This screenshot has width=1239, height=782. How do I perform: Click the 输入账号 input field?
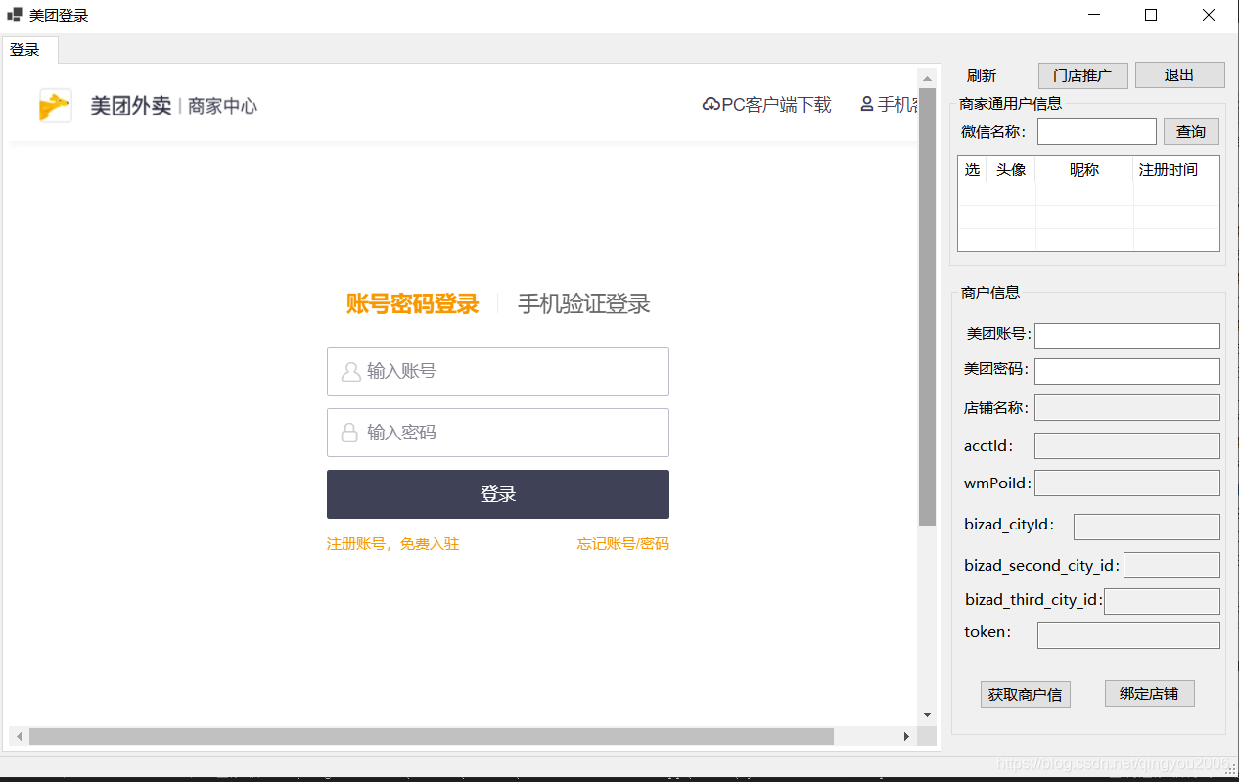(498, 372)
